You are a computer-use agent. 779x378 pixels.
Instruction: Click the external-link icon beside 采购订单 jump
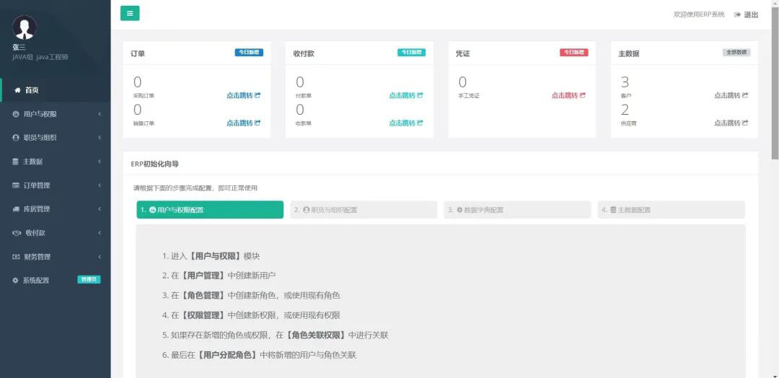click(x=258, y=95)
